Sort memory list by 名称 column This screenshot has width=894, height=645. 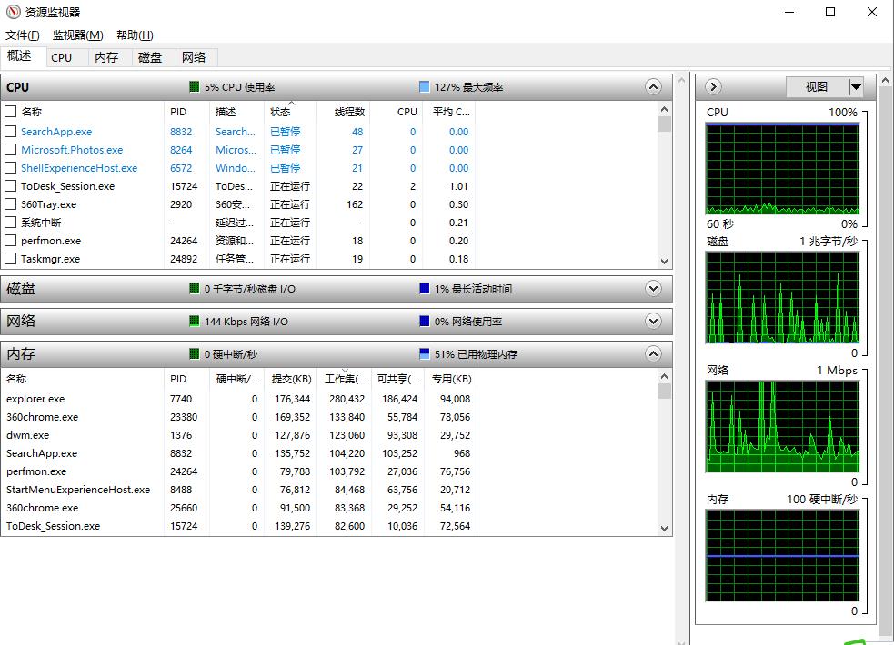point(83,379)
